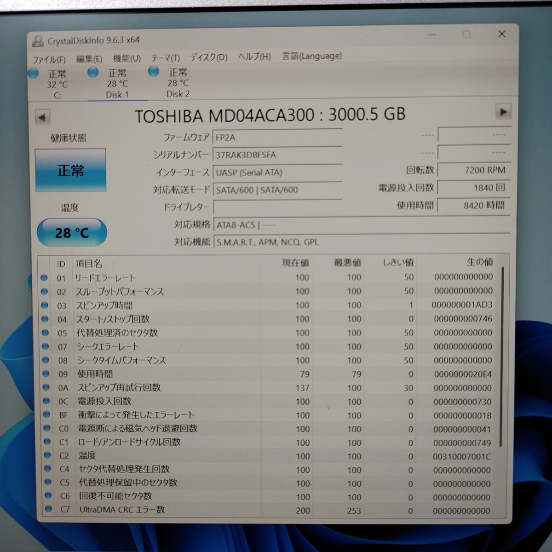Viewport: 552px width, 552px height.
Task: Select the シークタイムパフォーマンス row
Action: tap(269, 360)
